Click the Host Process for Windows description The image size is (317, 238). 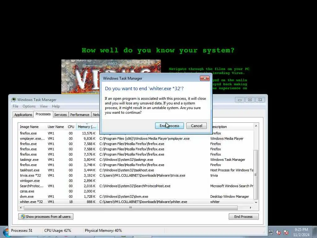[232, 170]
